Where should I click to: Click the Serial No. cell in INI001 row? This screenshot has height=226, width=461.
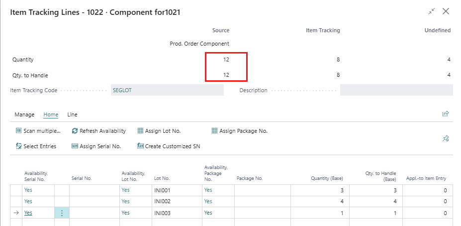tap(94, 190)
